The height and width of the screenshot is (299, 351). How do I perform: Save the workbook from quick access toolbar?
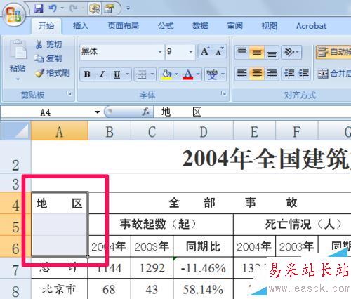pyautogui.click(x=39, y=9)
